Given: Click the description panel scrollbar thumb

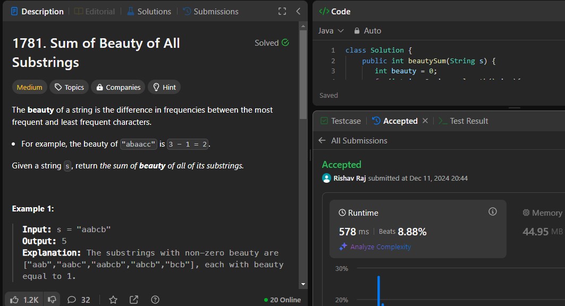Looking at the screenshot, I should pos(303,74).
